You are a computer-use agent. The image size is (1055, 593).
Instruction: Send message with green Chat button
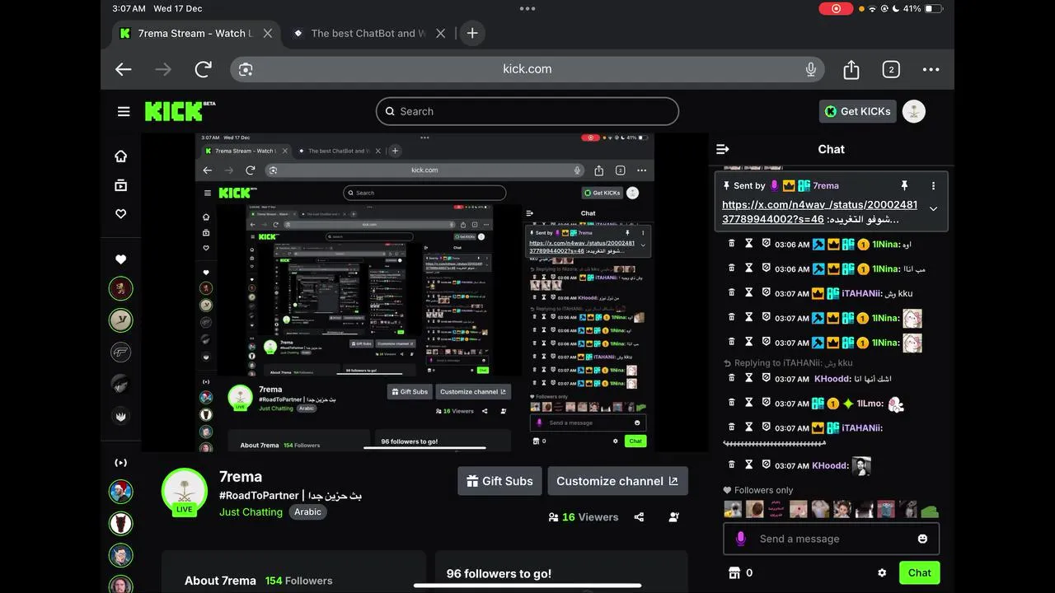tap(919, 572)
